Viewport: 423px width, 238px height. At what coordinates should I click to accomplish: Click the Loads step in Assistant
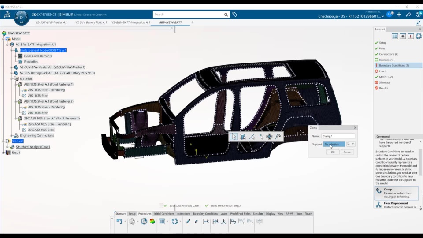(382, 71)
